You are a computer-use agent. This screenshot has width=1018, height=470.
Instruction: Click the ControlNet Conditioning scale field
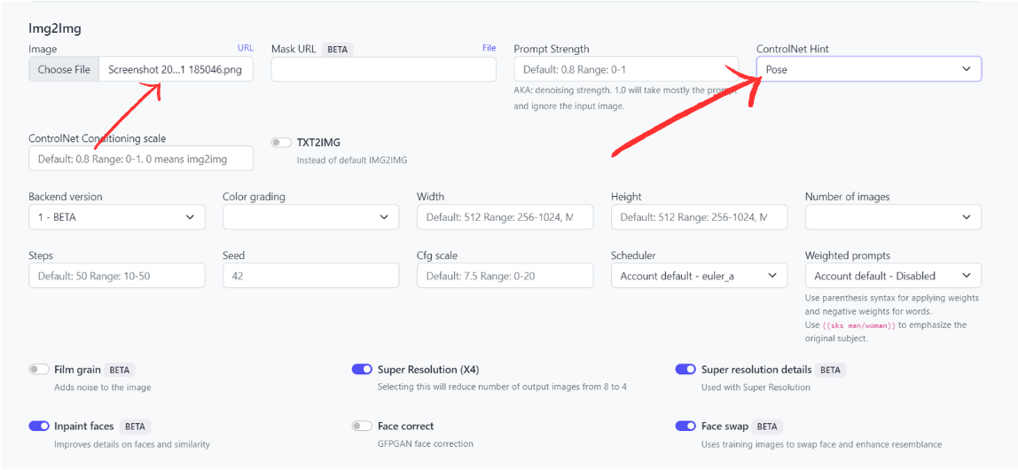click(140, 159)
